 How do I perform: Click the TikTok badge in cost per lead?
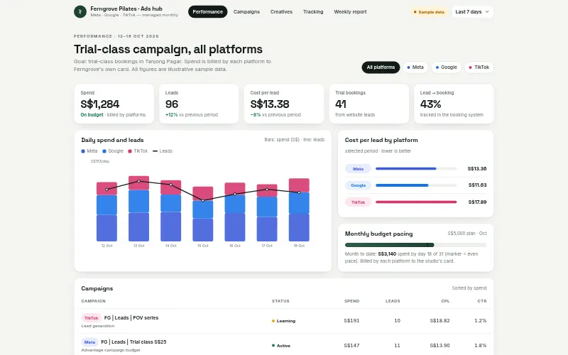click(x=358, y=202)
